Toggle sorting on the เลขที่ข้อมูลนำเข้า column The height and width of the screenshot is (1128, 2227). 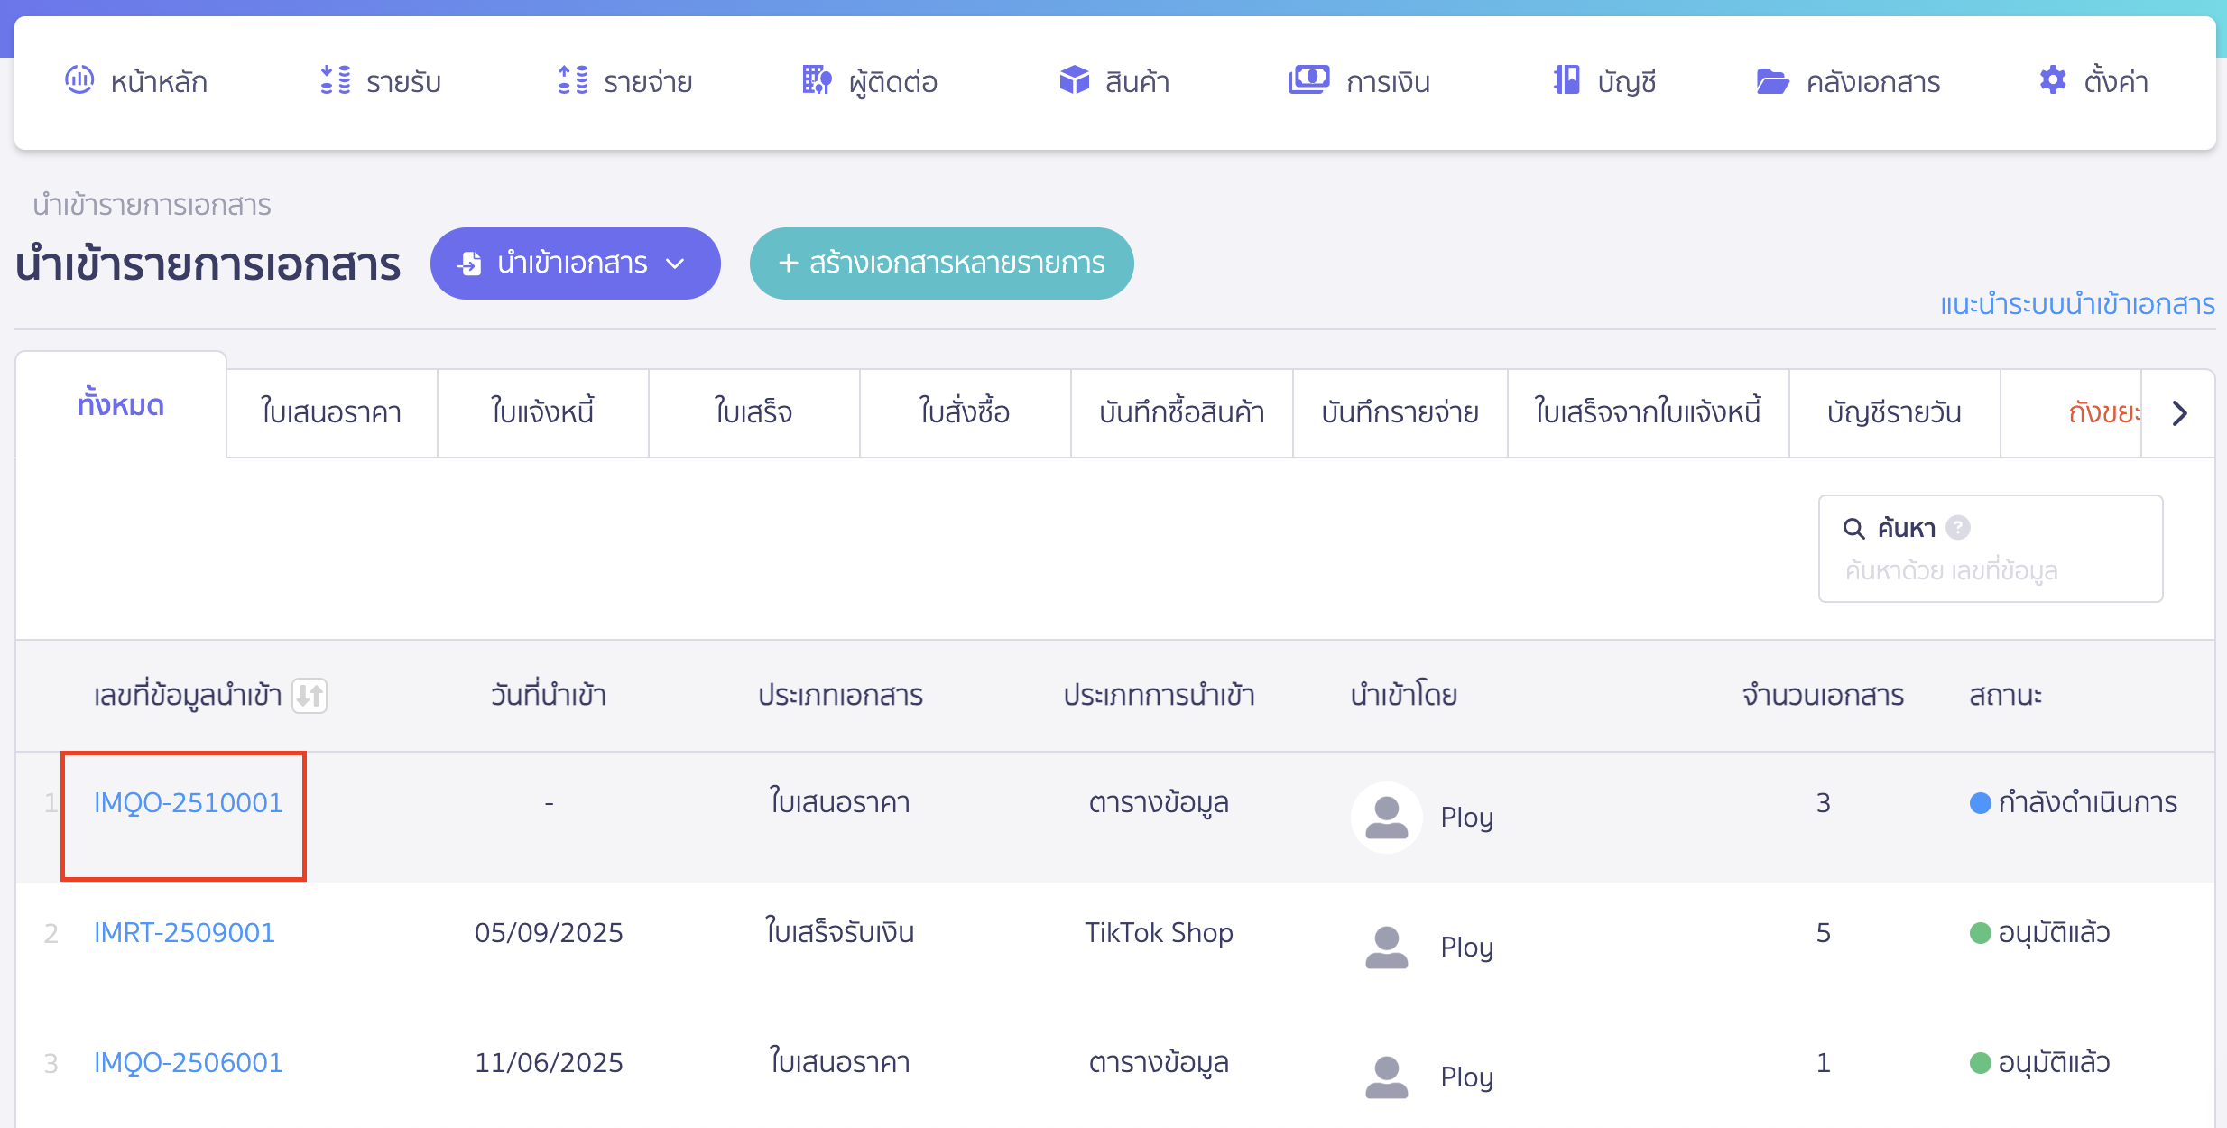pos(310,696)
